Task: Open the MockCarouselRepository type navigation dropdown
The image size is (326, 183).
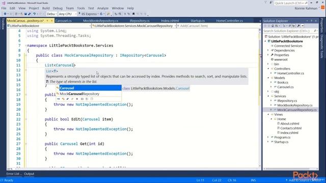Action: coord(133,26)
